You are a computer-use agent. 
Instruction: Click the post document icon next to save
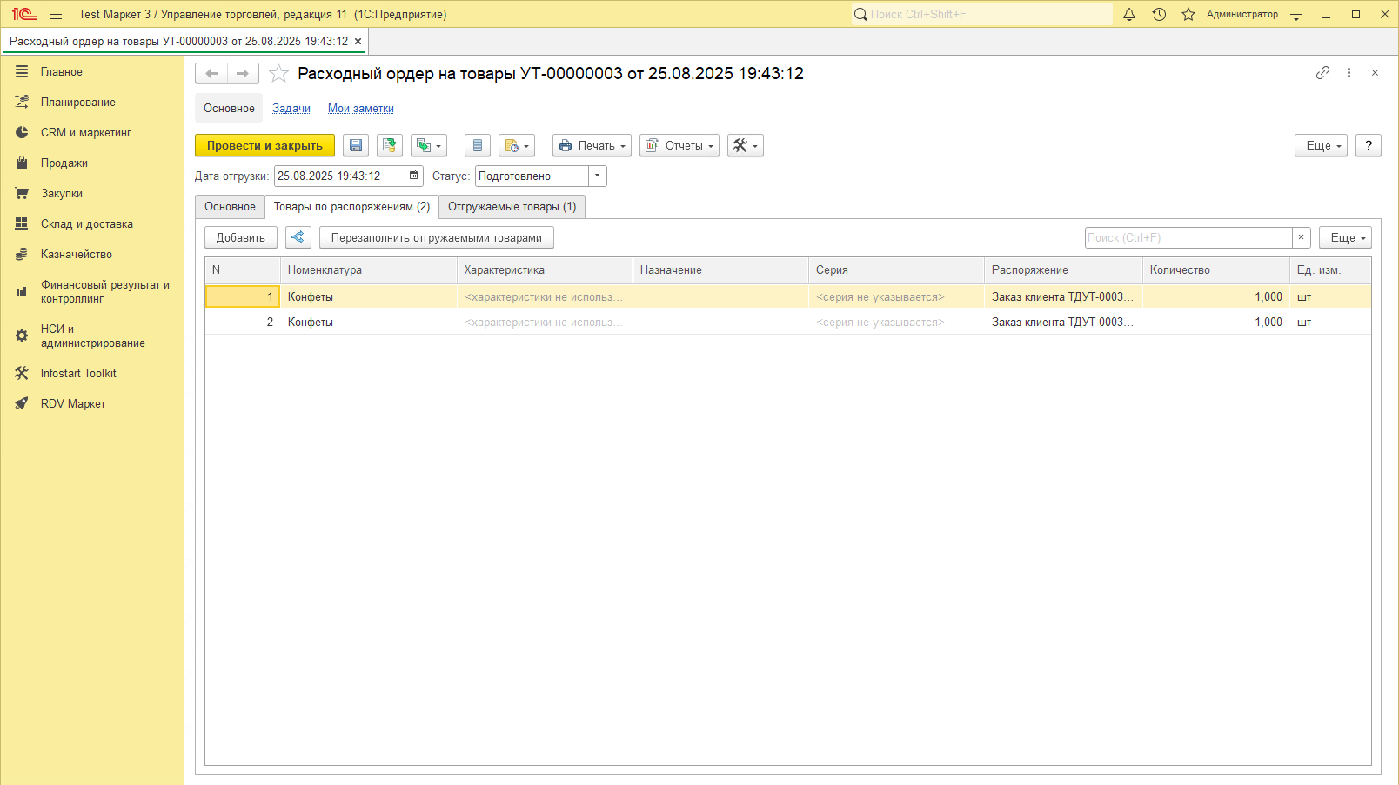[390, 145]
